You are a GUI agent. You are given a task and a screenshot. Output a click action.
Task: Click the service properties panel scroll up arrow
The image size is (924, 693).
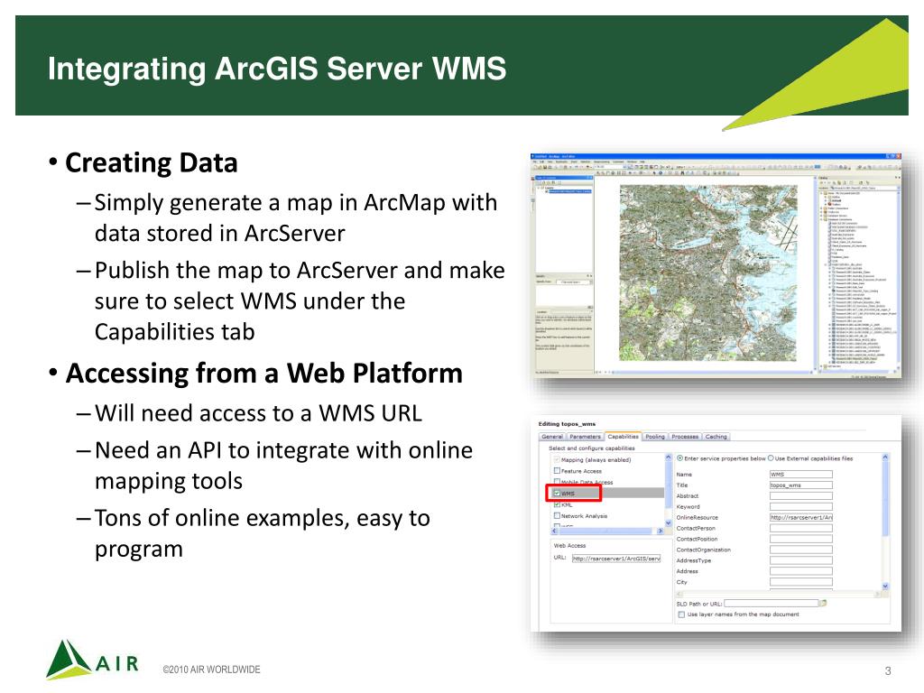[885, 457]
